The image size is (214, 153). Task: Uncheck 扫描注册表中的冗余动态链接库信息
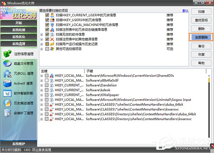[47, 30]
